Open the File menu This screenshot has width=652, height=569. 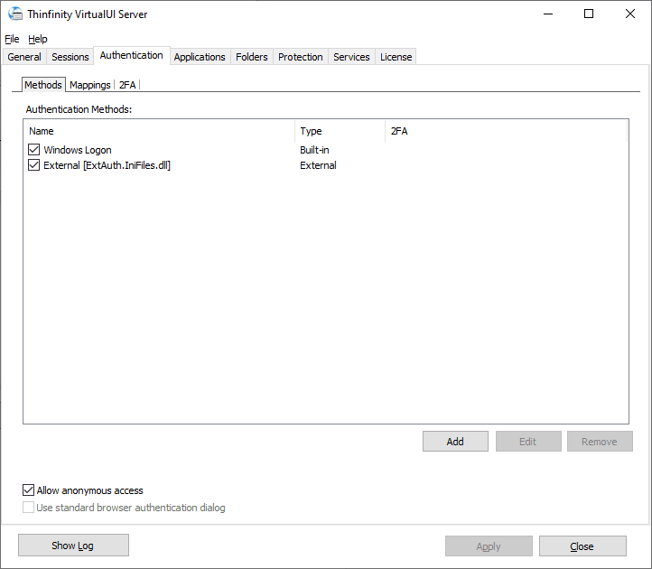coord(12,39)
